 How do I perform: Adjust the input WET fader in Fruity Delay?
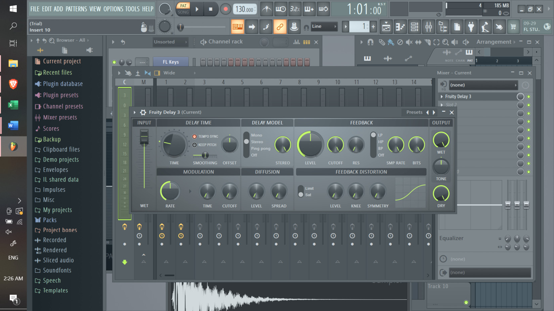[x=144, y=137]
